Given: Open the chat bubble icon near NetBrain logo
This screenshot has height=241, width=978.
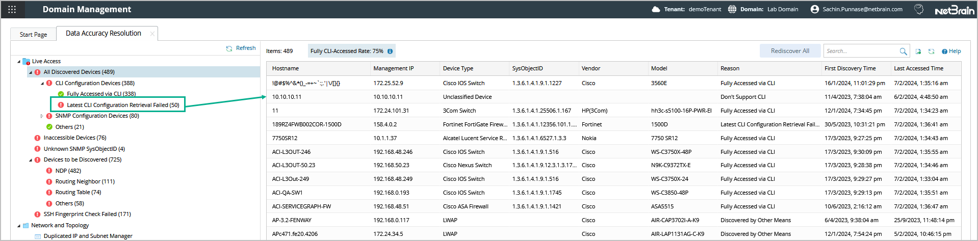Looking at the screenshot, I should 919,9.
